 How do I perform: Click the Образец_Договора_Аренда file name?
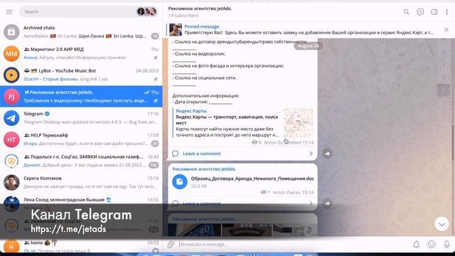(x=252, y=178)
